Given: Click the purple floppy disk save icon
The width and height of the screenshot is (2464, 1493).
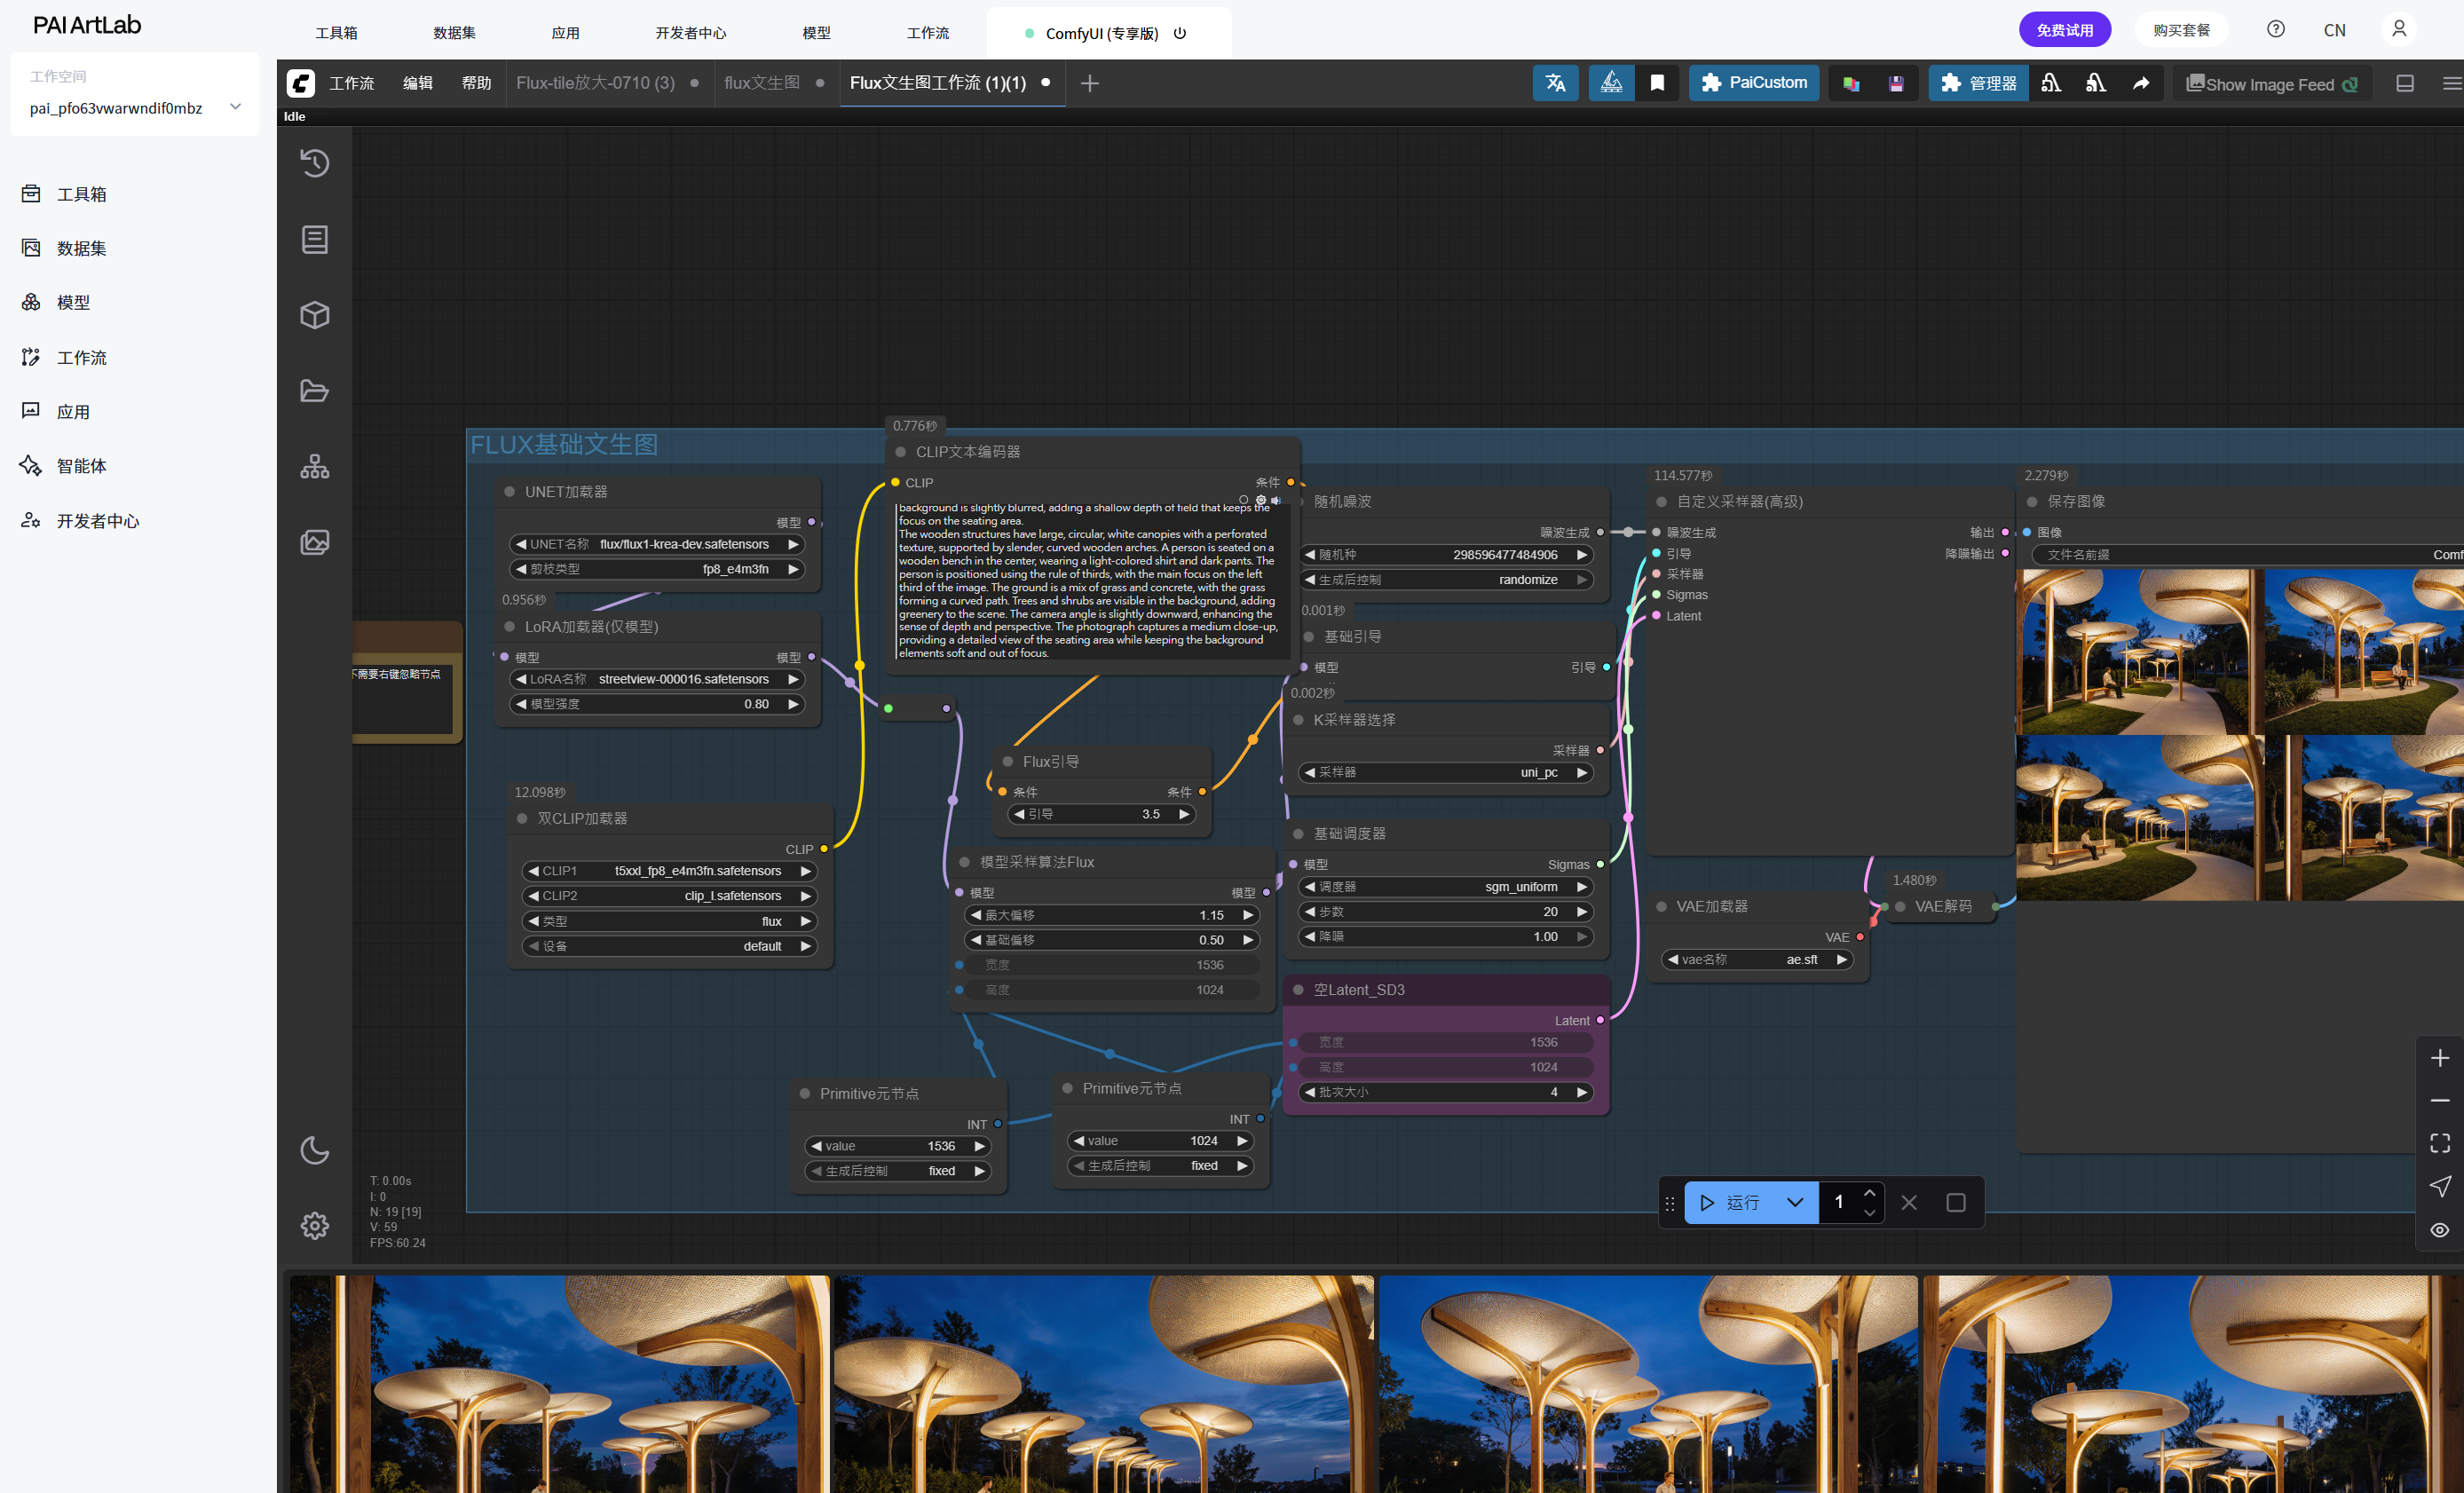Looking at the screenshot, I should (1896, 84).
